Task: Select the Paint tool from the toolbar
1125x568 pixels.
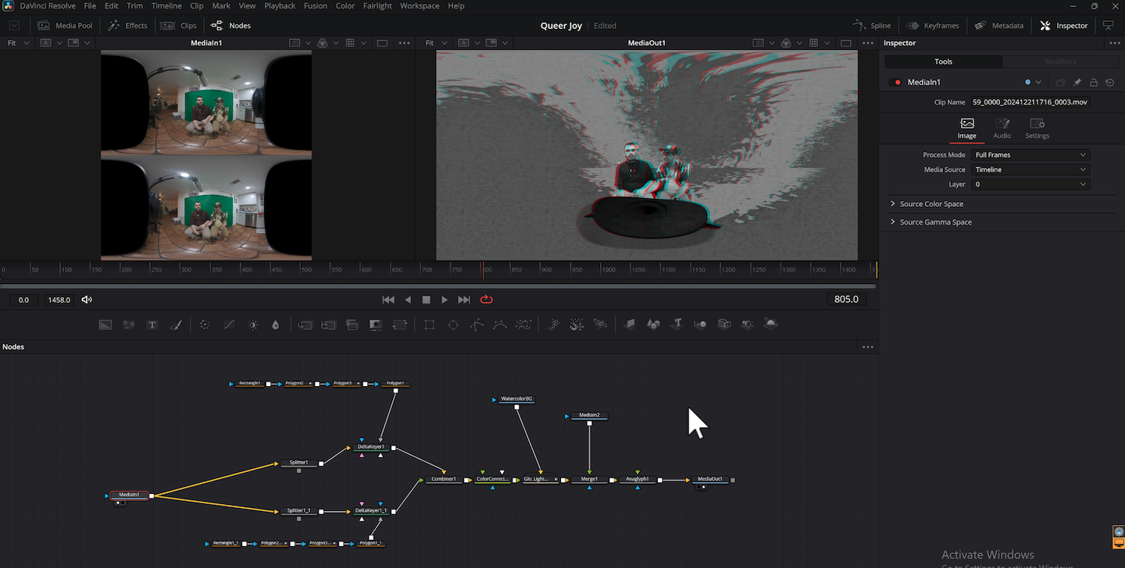Action: (x=176, y=325)
